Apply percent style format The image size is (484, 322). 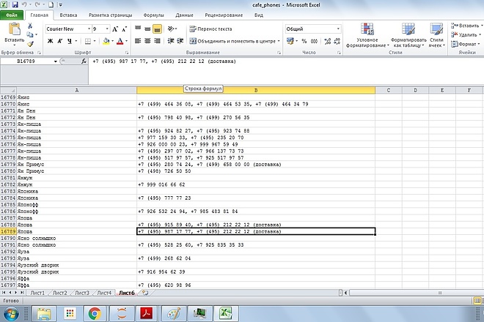click(304, 41)
